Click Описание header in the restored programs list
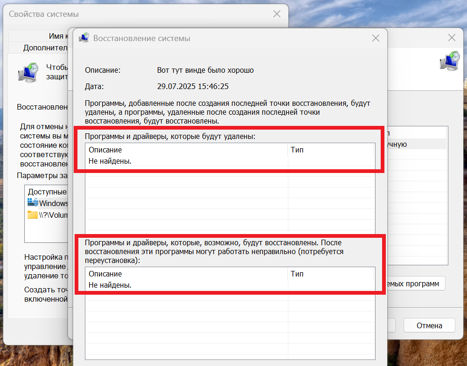 (x=187, y=274)
